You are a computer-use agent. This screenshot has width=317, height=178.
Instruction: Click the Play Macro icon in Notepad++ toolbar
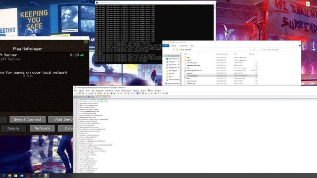click(161, 93)
